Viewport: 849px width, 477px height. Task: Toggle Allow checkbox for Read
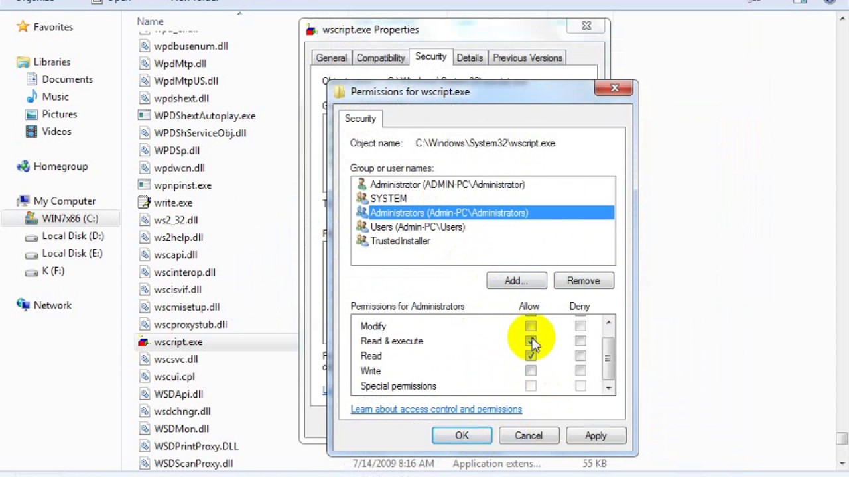[x=531, y=356]
